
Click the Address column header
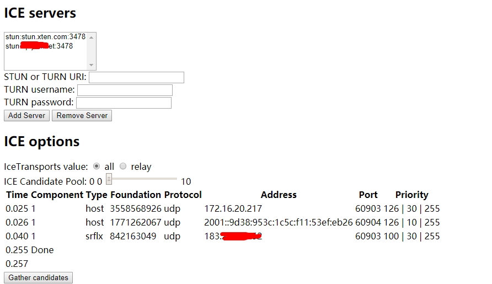[279, 195]
